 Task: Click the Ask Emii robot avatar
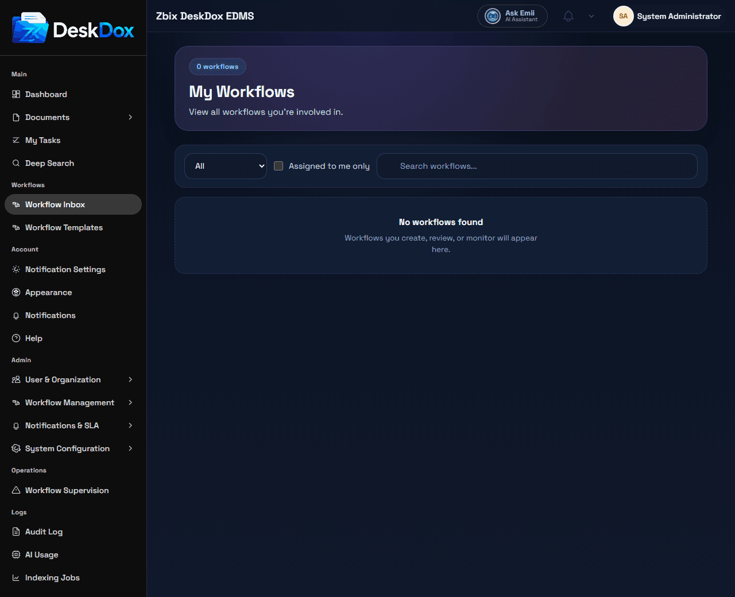point(493,16)
